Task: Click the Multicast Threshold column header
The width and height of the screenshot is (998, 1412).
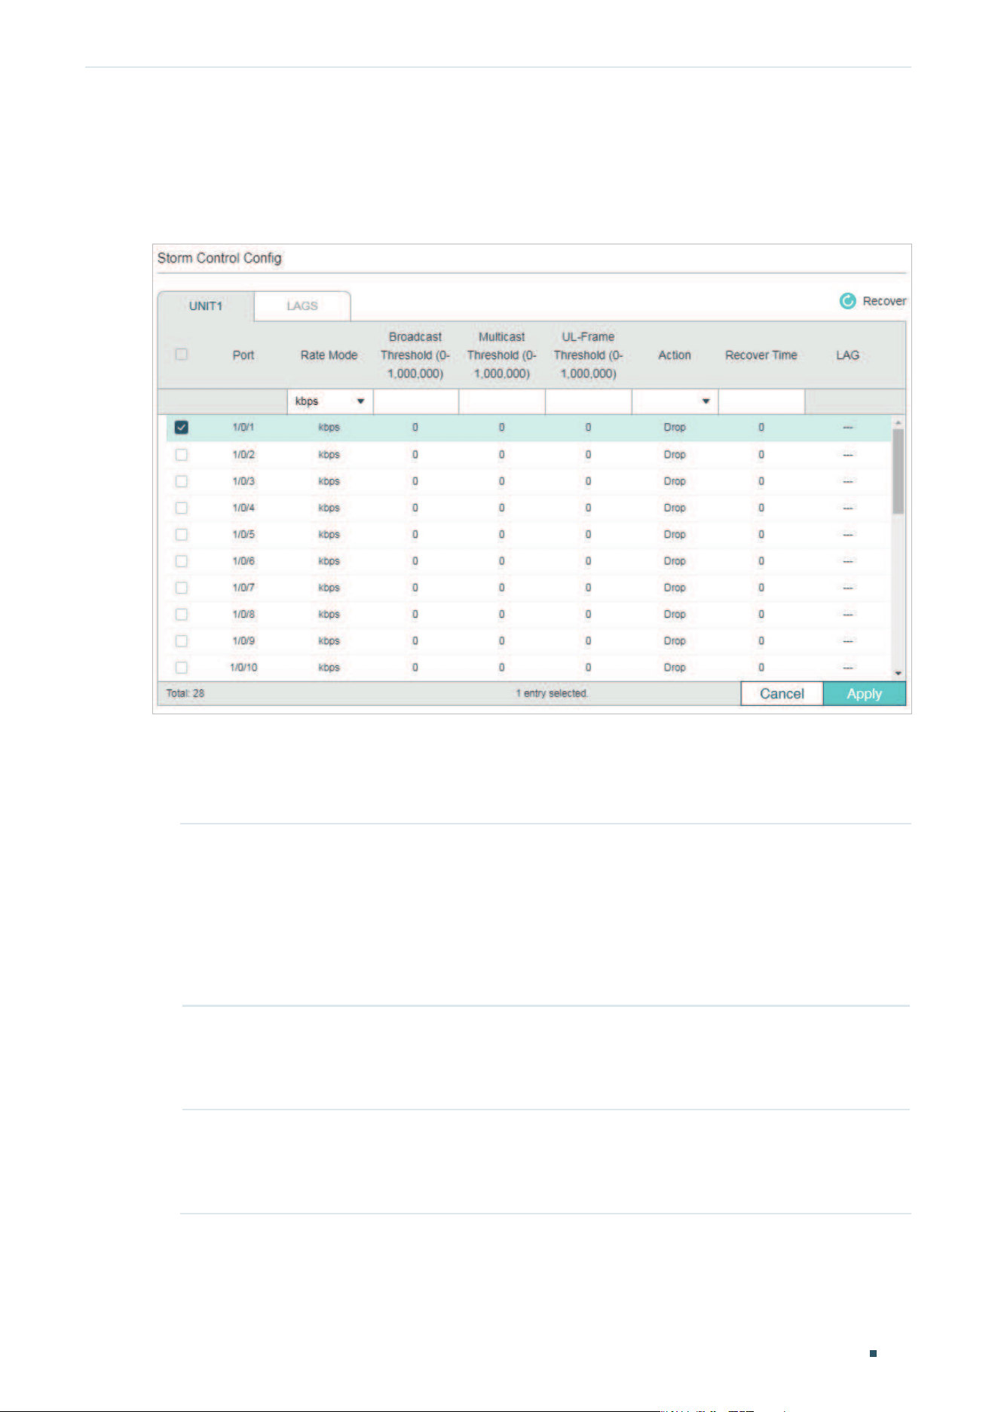Action: point(502,355)
